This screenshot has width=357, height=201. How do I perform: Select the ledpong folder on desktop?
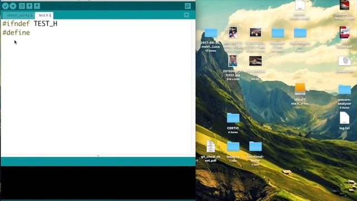pos(233,146)
